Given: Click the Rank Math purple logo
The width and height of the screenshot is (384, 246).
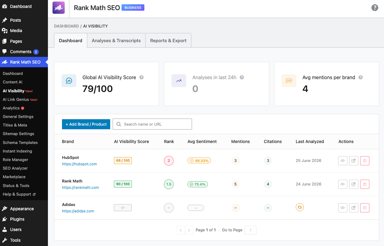Looking at the screenshot, I should [x=59, y=8].
